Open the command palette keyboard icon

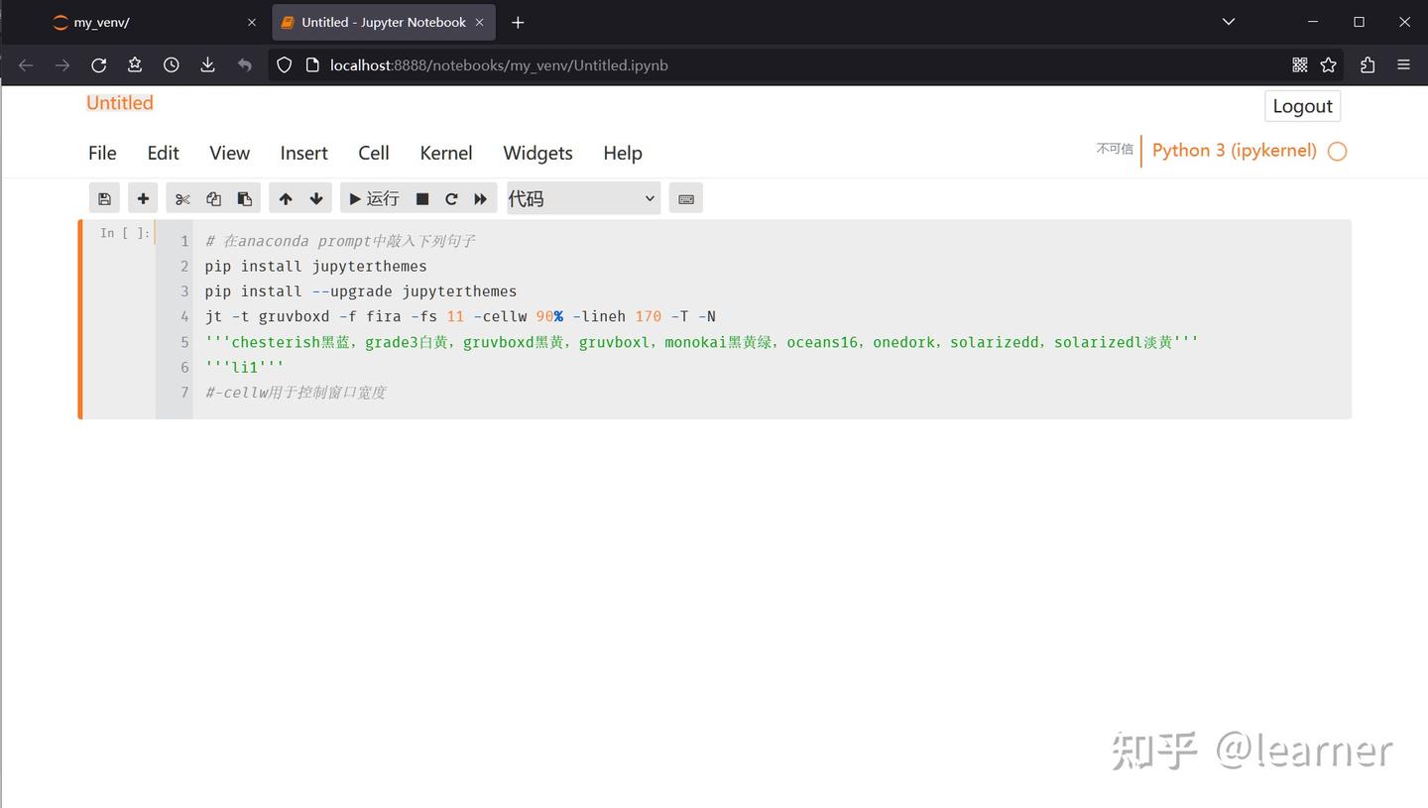pyautogui.click(x=685, y=197)
